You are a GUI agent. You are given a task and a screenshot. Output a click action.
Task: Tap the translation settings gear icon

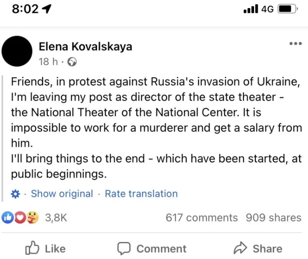click(x=15, y=194)
